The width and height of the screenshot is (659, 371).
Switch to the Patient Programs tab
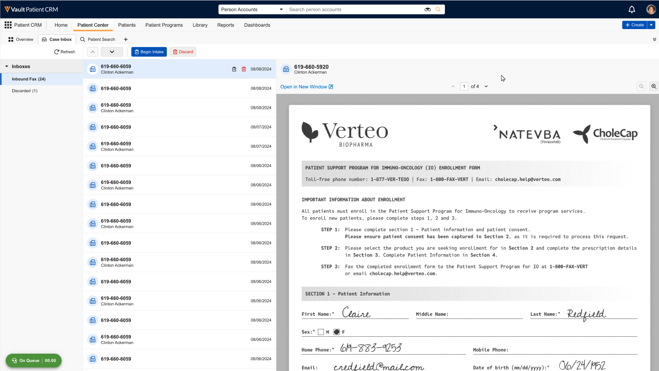164,25
